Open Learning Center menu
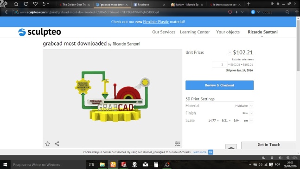300x169 pixels. tap(195, 32)
